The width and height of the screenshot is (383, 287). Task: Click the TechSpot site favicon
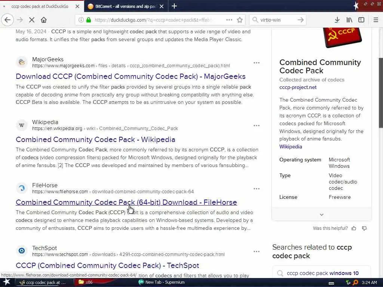pos(22,251)
